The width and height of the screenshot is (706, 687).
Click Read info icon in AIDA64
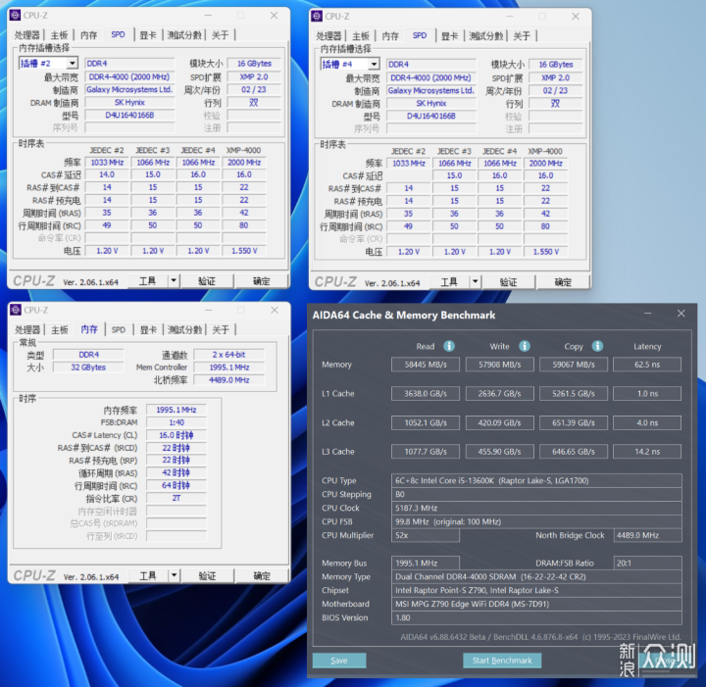pos(449,346)
